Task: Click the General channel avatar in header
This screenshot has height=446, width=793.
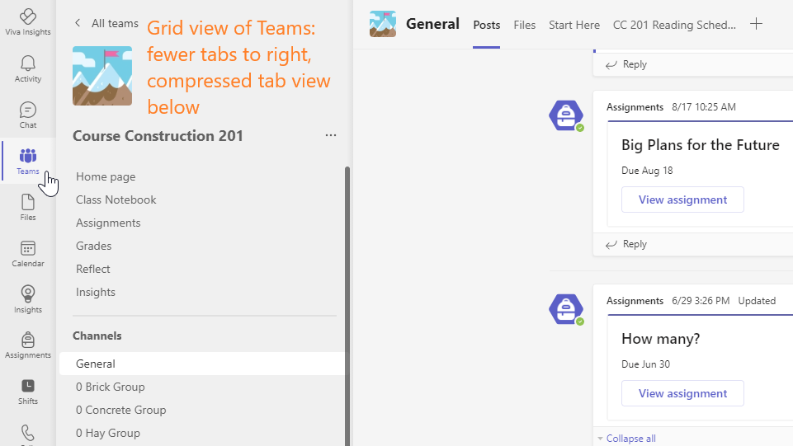Action: coord(383,24)
